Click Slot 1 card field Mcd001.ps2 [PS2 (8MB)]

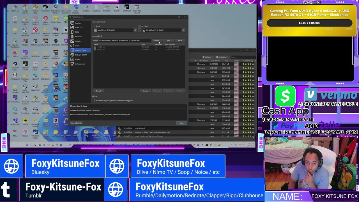113,30
